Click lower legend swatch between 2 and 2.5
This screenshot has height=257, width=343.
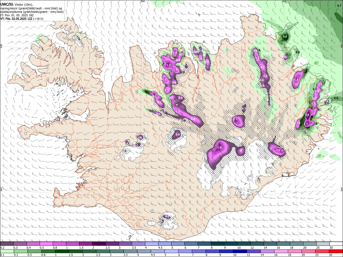tap(89, 251)
